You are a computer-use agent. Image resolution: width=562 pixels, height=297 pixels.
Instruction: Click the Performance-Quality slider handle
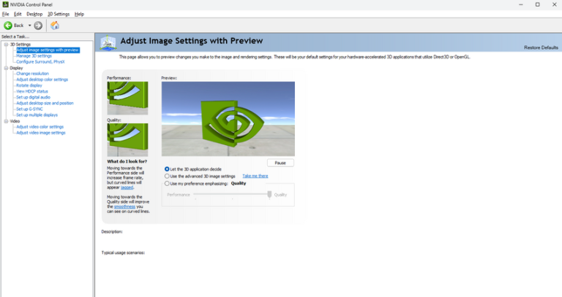[269, 194]
